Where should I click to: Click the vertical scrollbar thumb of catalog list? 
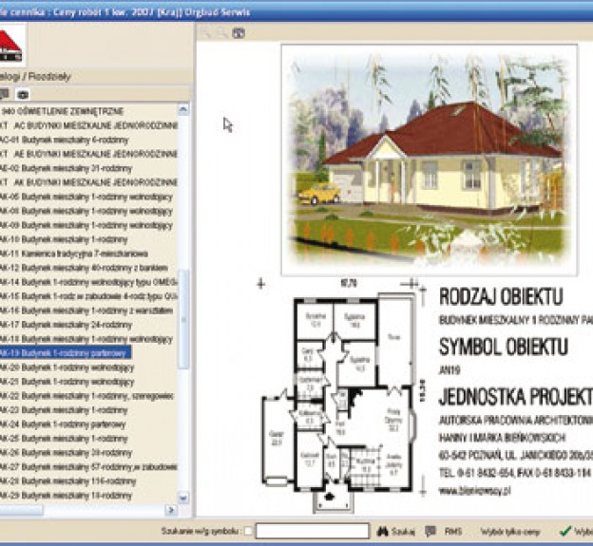183,320
